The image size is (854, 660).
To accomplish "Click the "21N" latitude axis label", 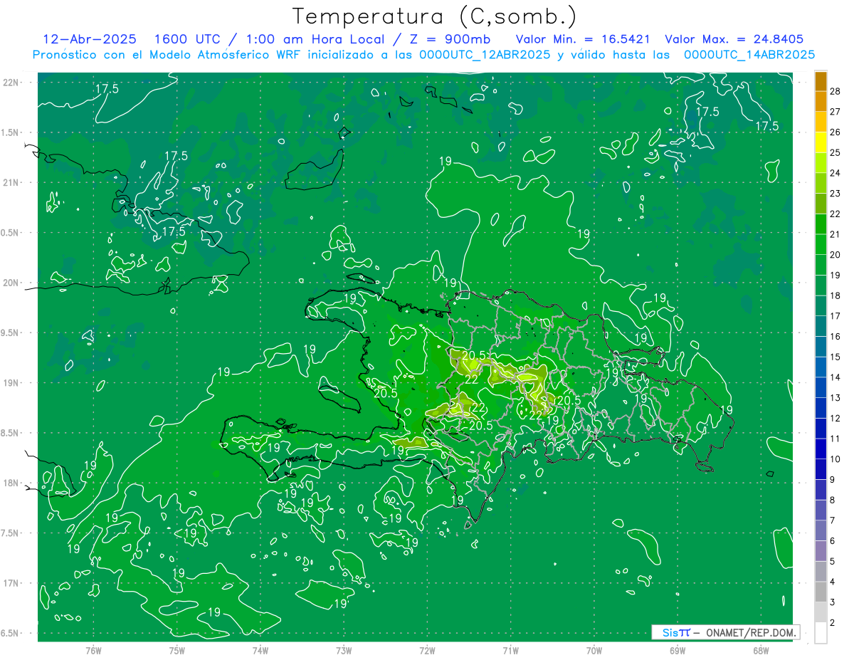I will pos(11,182).
